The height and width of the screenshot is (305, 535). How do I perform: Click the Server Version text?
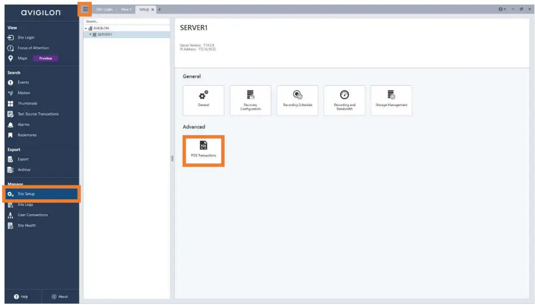point(197,45)
